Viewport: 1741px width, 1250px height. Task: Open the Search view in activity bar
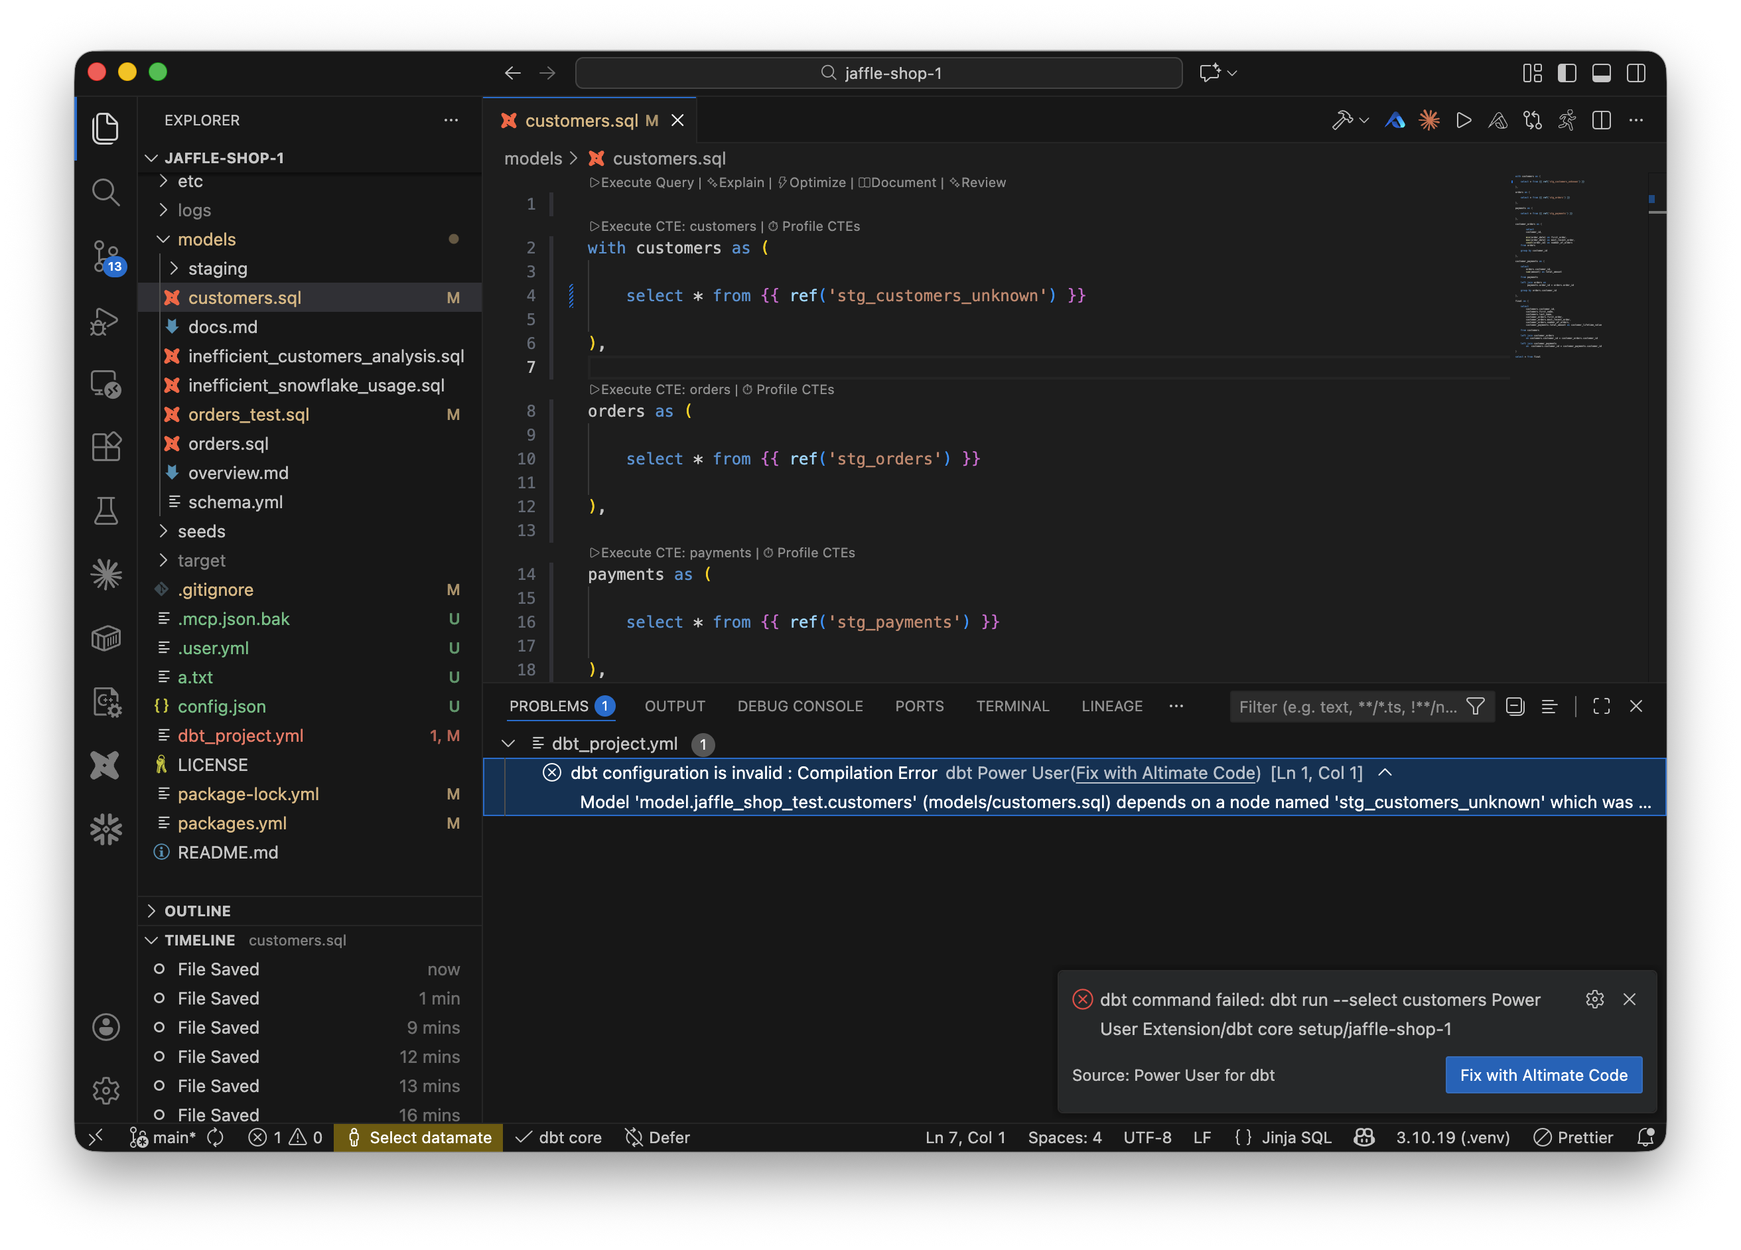click(x=106, y=192)
